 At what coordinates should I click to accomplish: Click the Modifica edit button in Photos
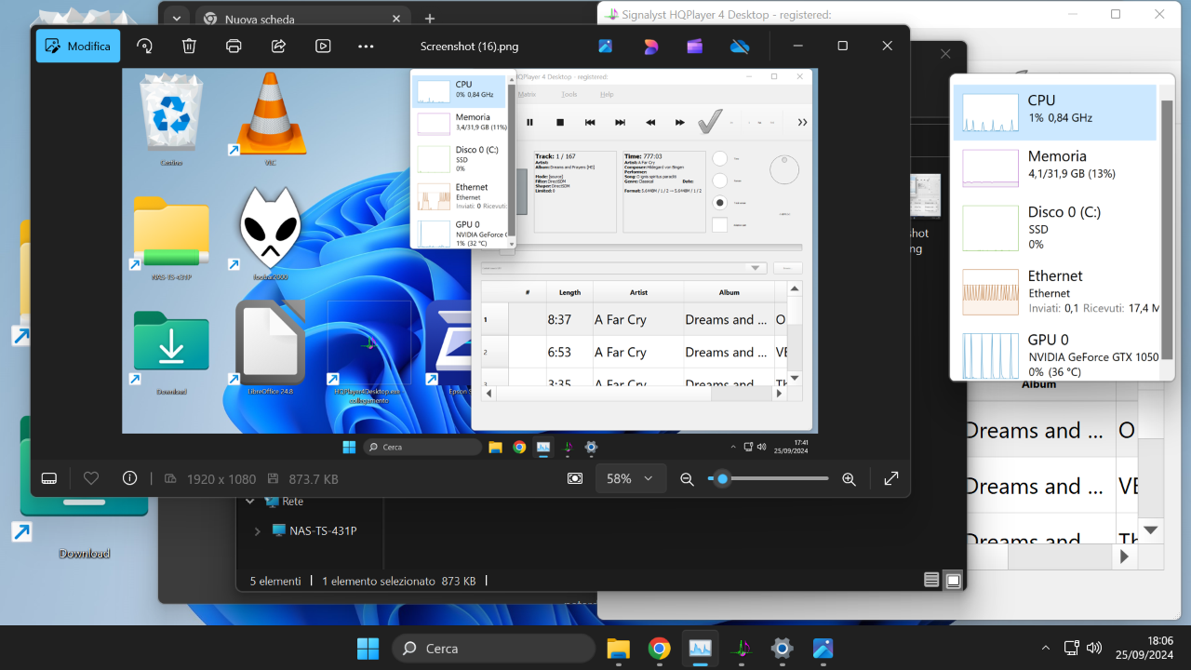78,46
